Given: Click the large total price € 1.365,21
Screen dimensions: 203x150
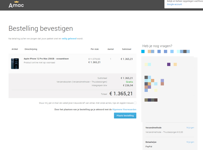Looking at the screenshot, I should coord(121,94).
